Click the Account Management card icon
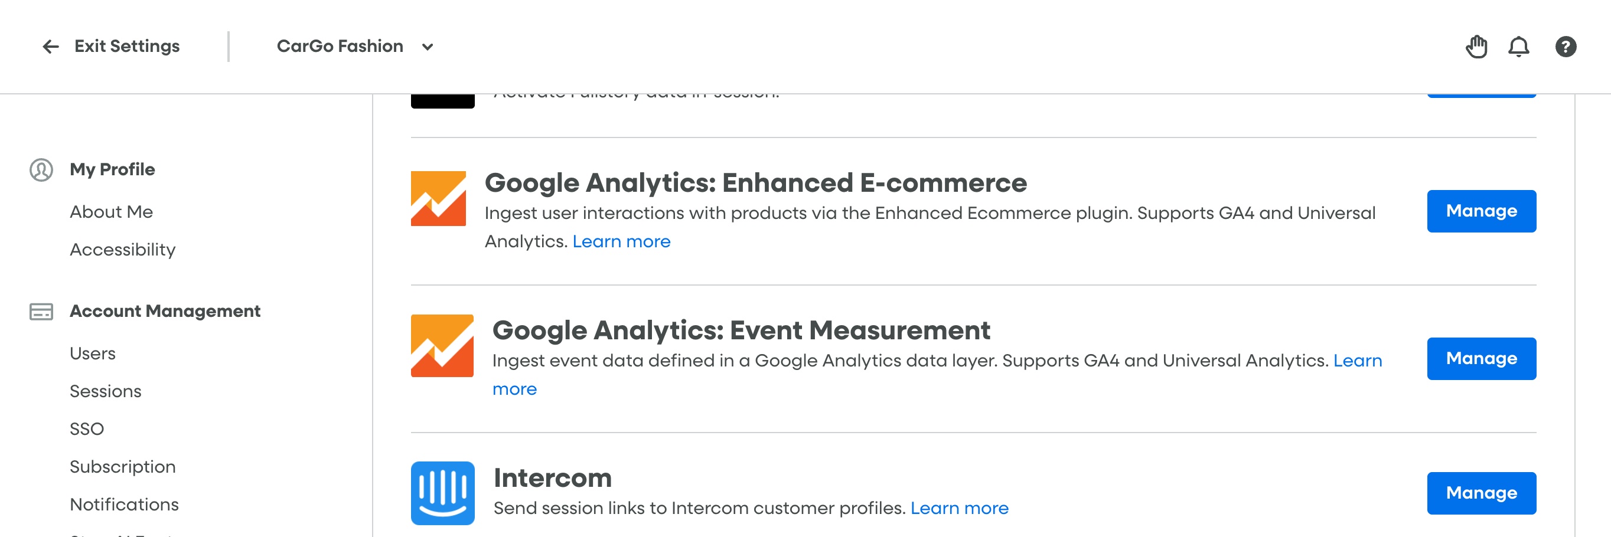This screenshot has height=537, width=1611. [x=41, y=312]
